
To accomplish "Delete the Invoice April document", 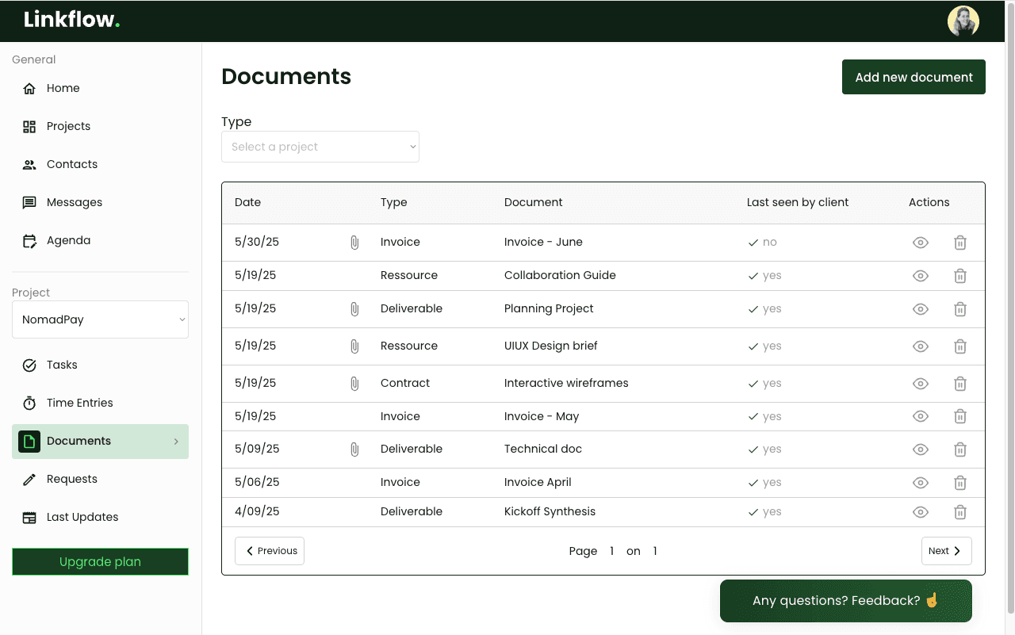I will [959, 482].
